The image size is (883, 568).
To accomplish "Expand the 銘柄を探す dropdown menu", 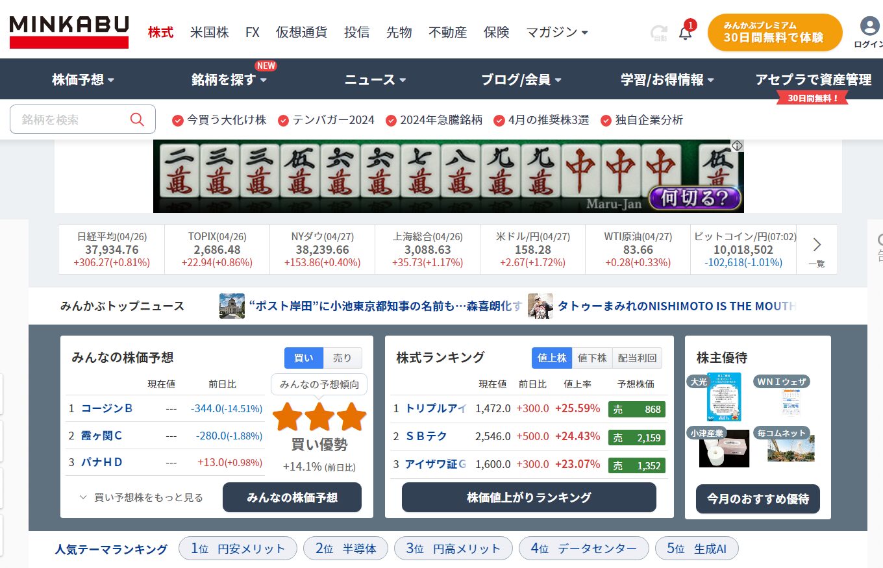I will click(229, 80).
